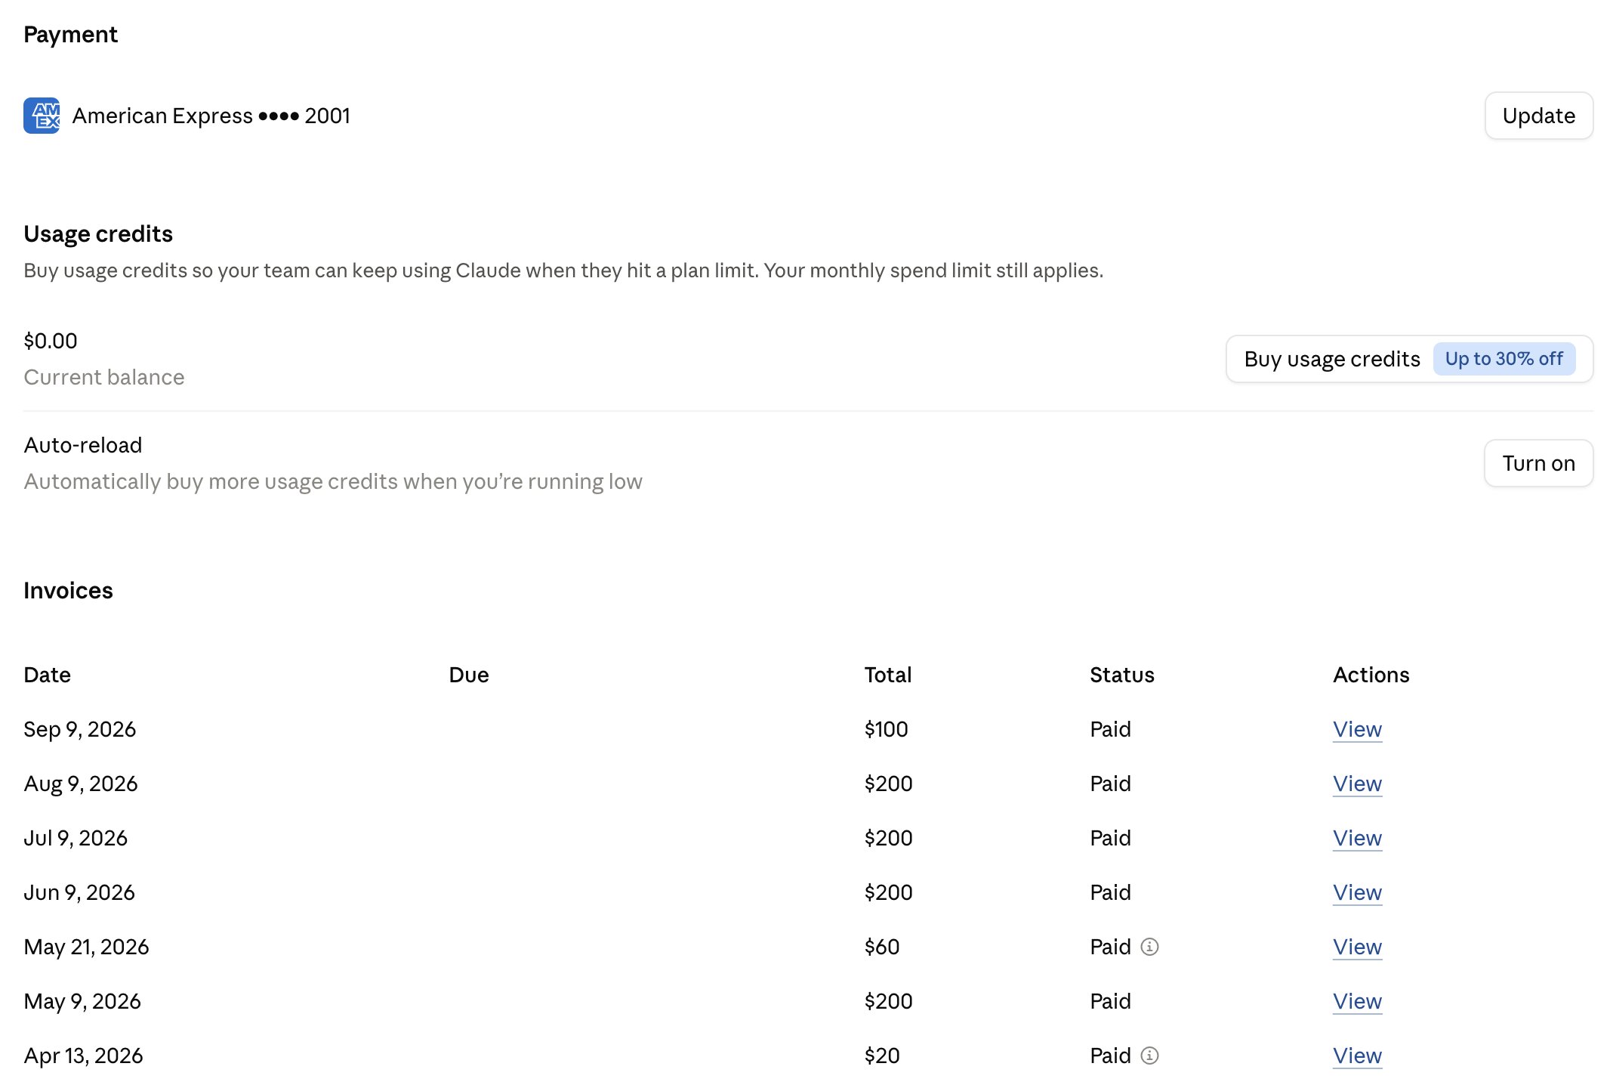This screenshot has height=1085, width=1610.
Task: View the Apr 13, 2026 invoice
Action: 1357,1056
